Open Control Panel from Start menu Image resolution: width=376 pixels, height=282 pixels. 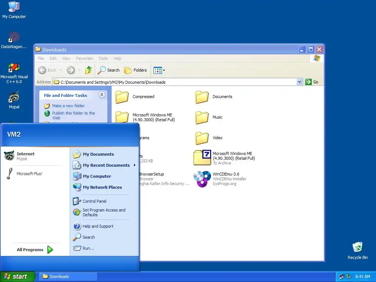coord(104,201)
